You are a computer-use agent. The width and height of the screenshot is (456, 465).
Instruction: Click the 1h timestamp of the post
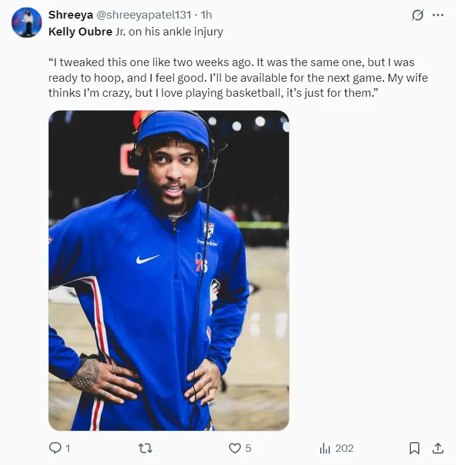206,15
